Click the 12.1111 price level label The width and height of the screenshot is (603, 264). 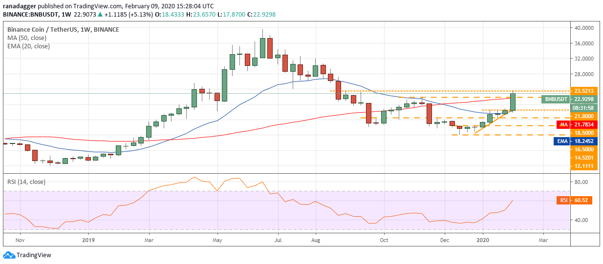(x=583, y=166)
